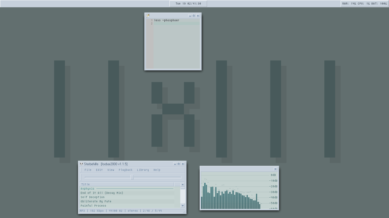The height and width of the screenshot is (218, 389).
Task: Minimize the text editor window
Action: tap(190, 16)
